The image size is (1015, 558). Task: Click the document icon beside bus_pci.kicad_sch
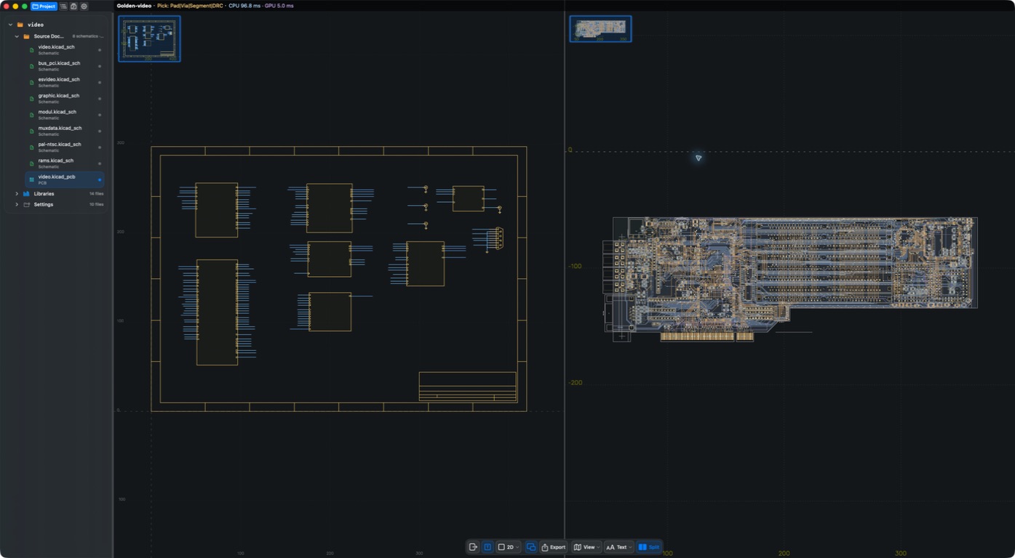[x=32, y=66]
